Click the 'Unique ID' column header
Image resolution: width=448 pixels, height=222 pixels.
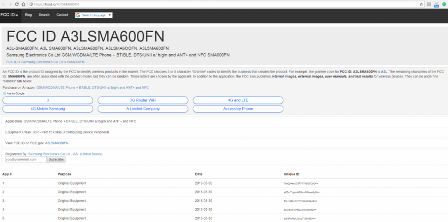pyautogui.click(x=291, y=174)
